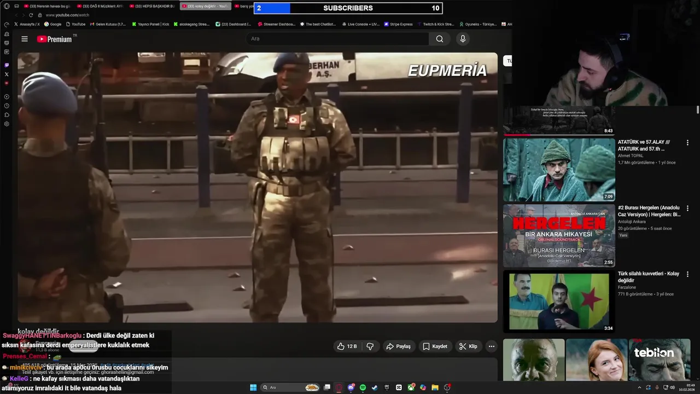
Task: Open the Anasayfa / X bookmark
Action: coord(27,24)
